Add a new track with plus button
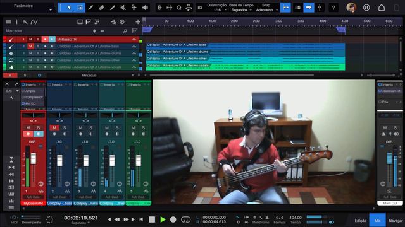This screenshot has width=405, height=227. click(138, 22)
